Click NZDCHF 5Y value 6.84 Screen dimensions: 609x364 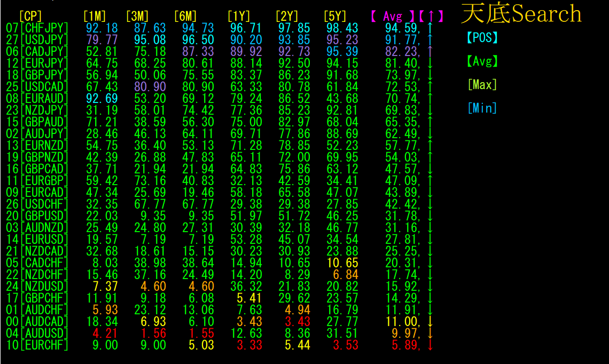pos(346,274)
